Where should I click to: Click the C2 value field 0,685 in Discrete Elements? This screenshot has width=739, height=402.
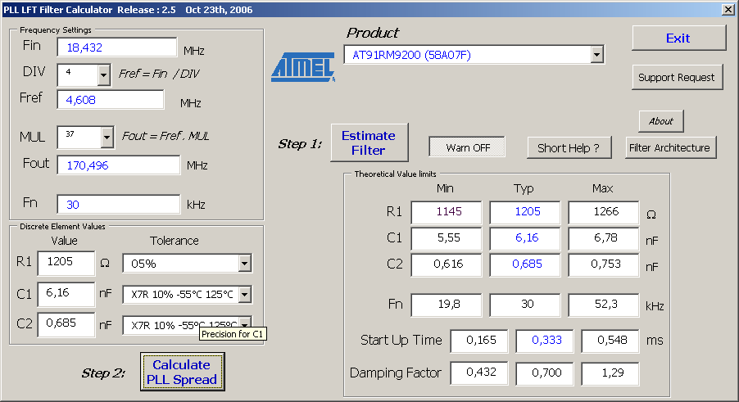coord(66,324)
